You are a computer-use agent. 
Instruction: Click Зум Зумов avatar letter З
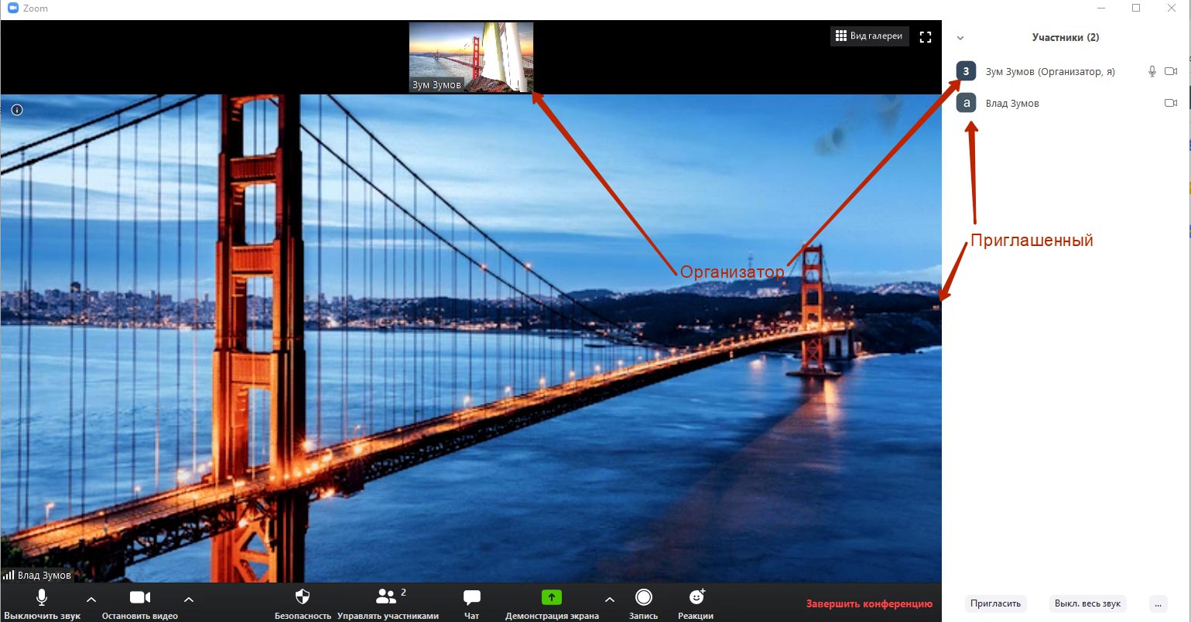click(x=966, y=71)
